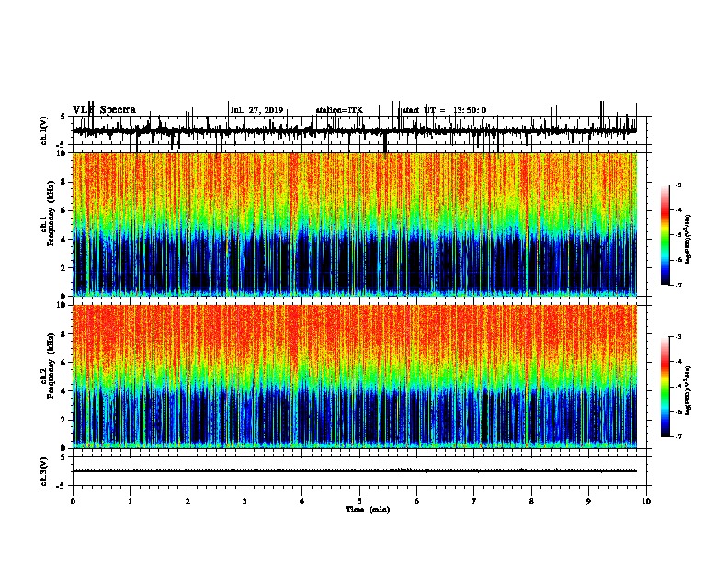Click the "ch.3(V)" waveform axis label
This screenshot has height=562, width=728.
click(44, 471)
